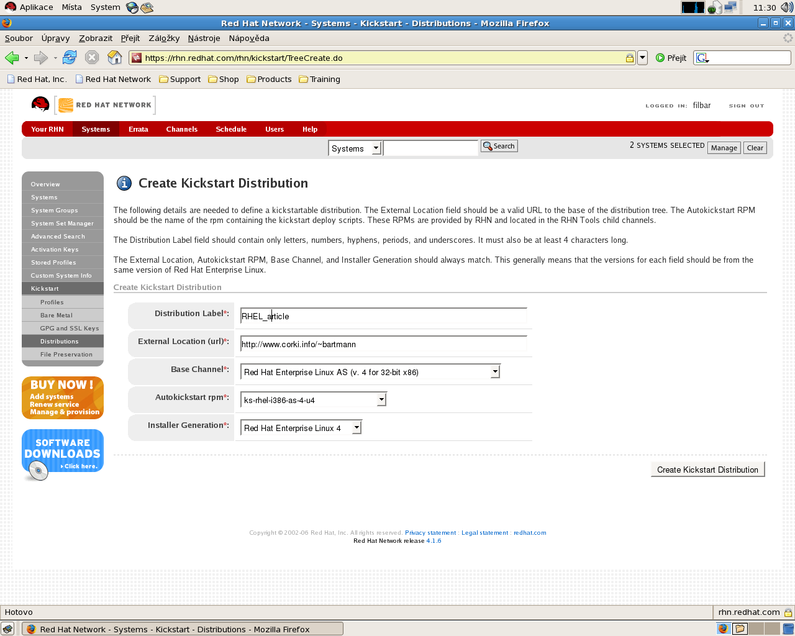Screen dimensions: 795x636
Task: Switch to the Schedule tab
Action: (x=231, y=129)
